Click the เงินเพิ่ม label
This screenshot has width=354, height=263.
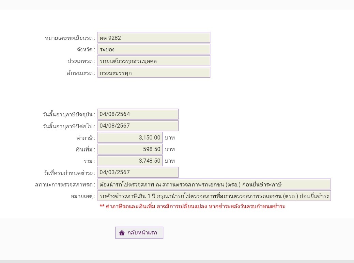[85, 149]
